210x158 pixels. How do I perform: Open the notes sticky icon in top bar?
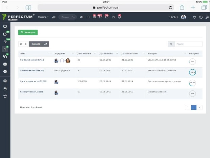[113, 17]
